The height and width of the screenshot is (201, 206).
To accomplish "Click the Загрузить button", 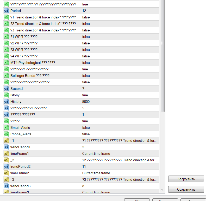I will [x=186, y=179].
